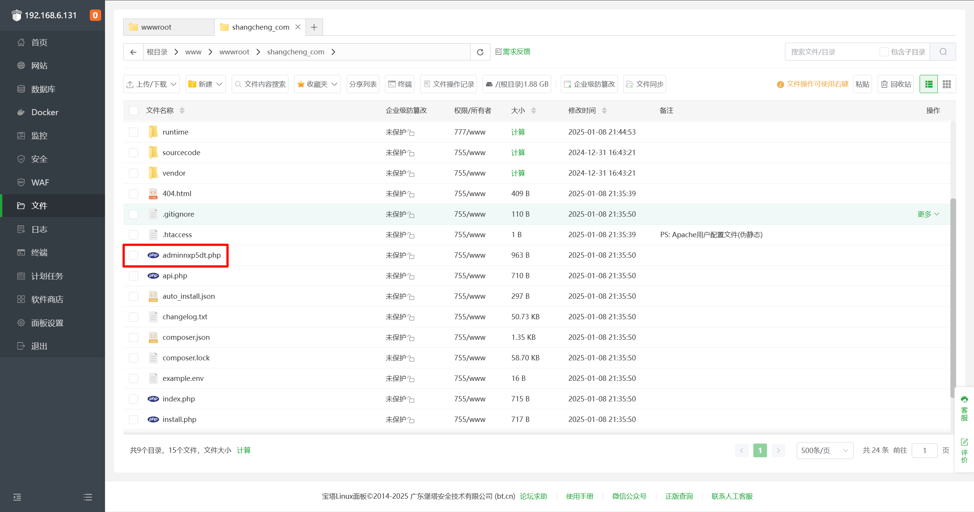Expand the 新建 dropdown
This screenshot has height=512, width=974.
pos(206,84)
